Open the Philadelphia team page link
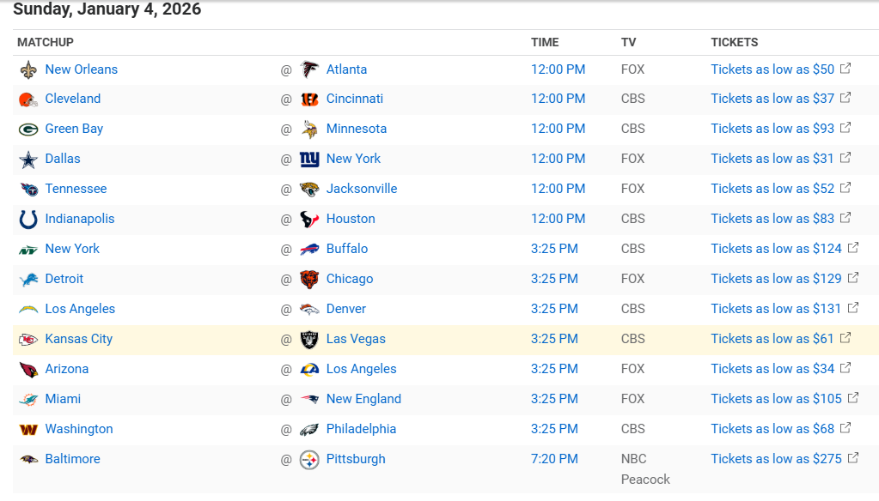 361,429
